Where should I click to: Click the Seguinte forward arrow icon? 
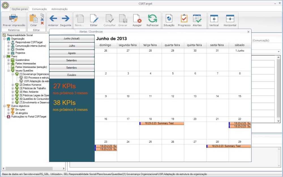[66, 19]
